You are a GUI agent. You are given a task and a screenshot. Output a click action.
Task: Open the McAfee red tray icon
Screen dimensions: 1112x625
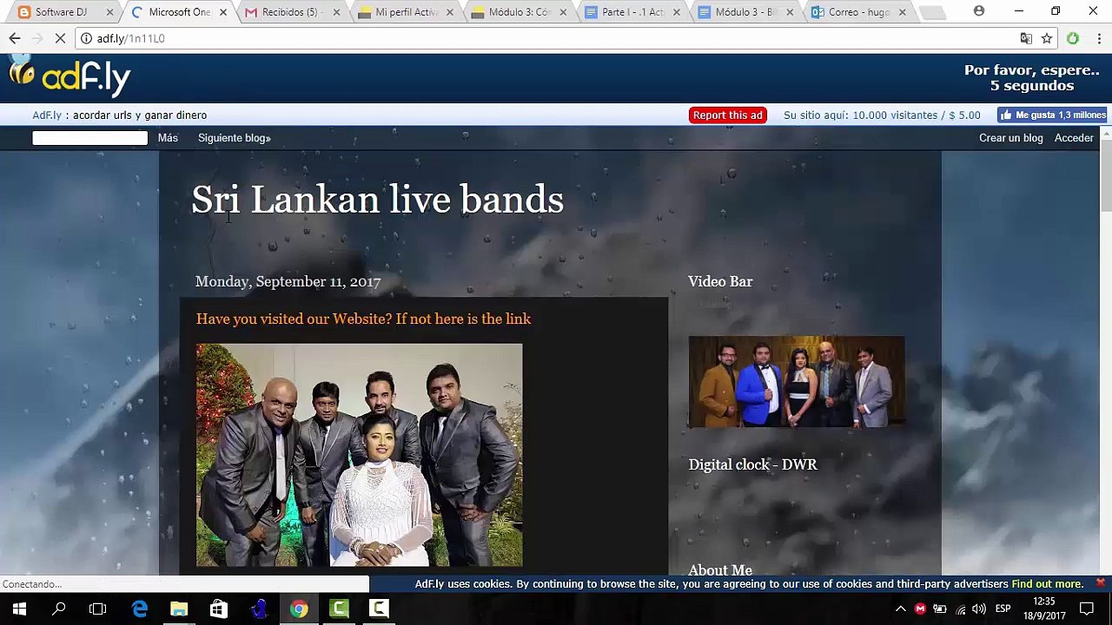coord(920,609)
